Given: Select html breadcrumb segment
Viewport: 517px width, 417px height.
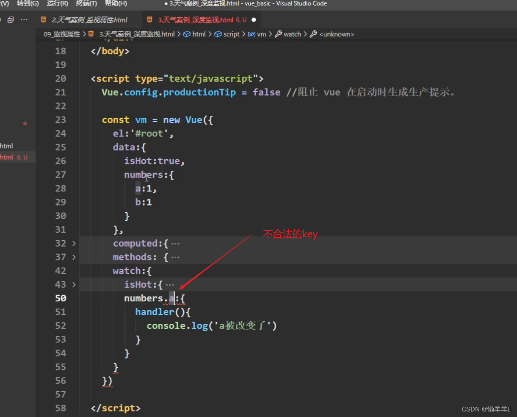Looking at the screenshot, I should [199, 34].
